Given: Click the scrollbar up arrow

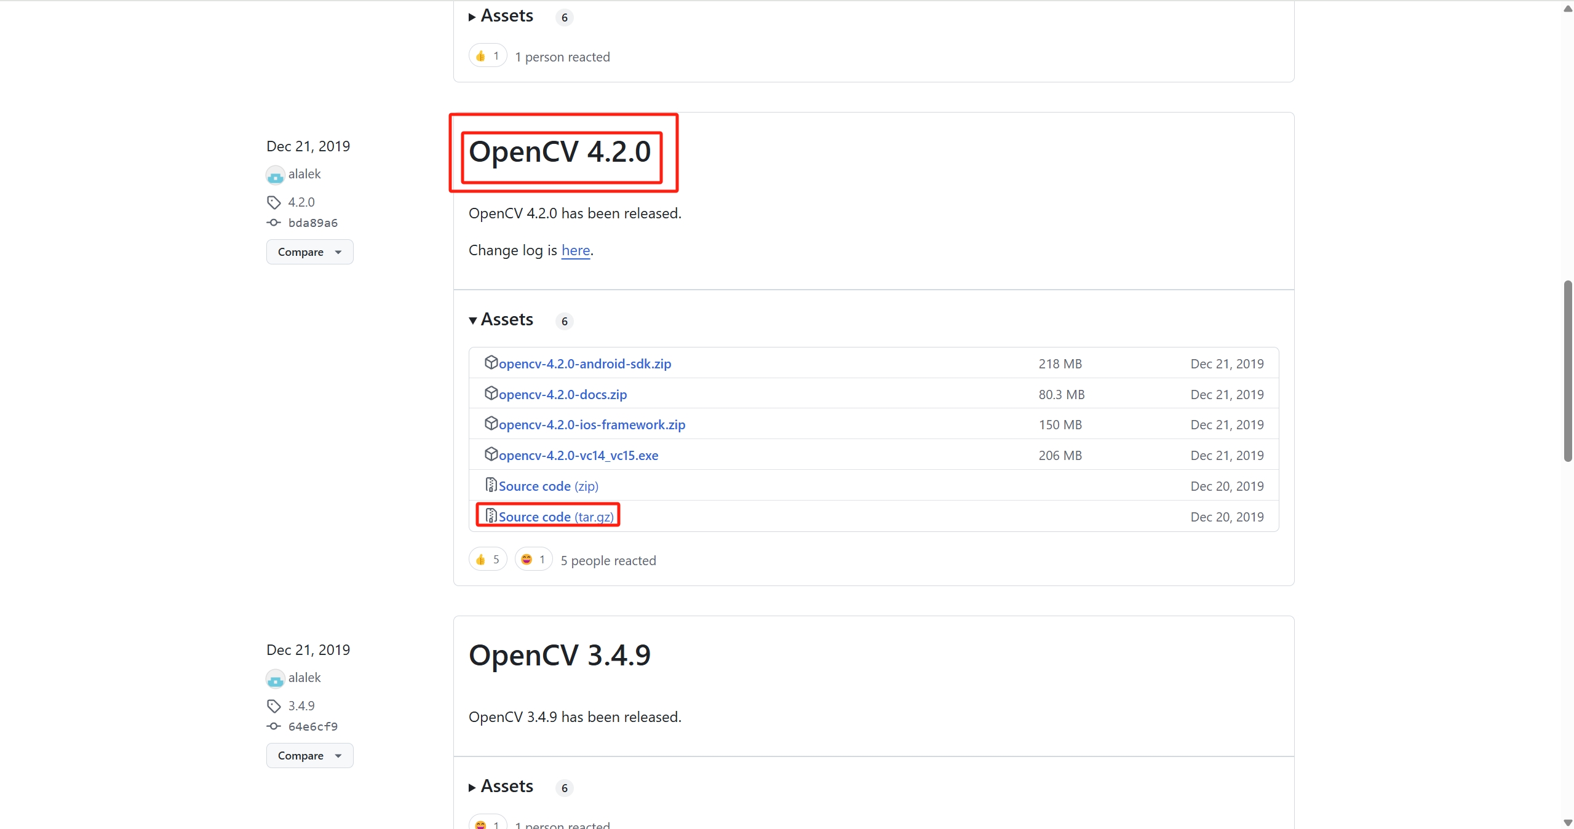Looking at the screenshot, I should click(1568, 8).
